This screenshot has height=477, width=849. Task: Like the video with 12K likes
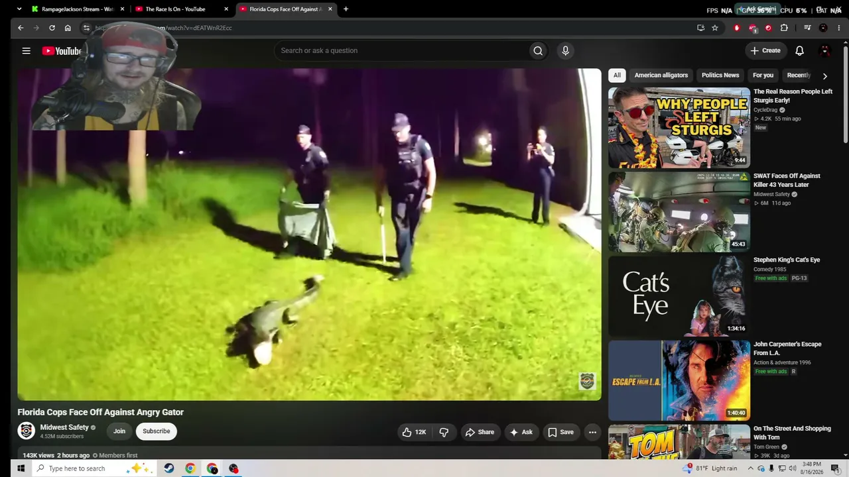tap(414, 432)
